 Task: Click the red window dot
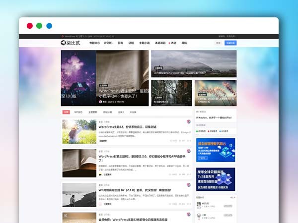point(30,26)
